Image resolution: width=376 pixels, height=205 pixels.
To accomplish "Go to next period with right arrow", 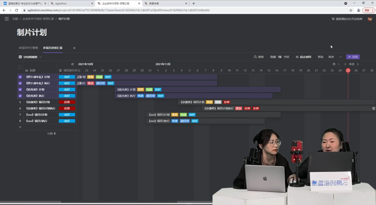I will click(358, 64).
